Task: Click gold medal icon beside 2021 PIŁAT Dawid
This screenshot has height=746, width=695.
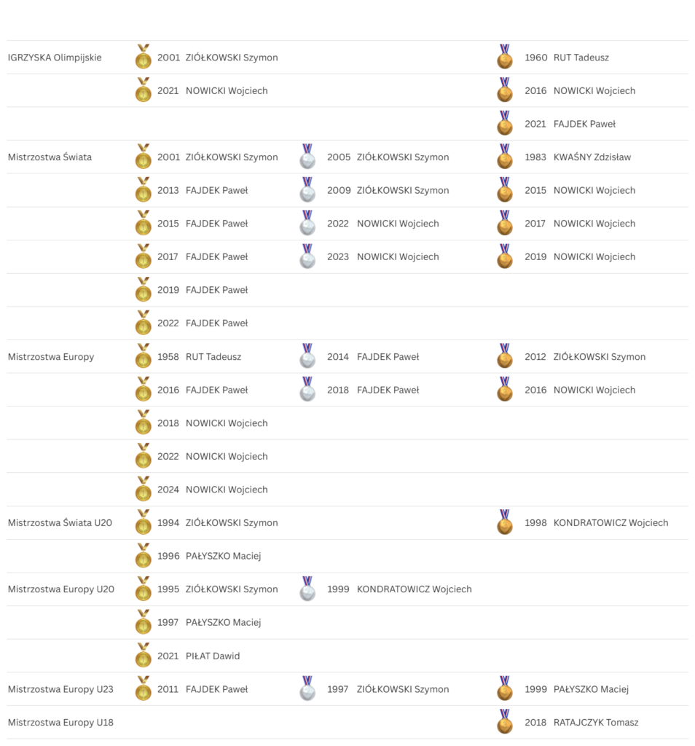Action: (144, 656)
